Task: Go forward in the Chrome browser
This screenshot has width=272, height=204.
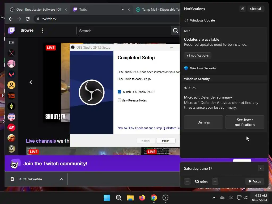Action: (x=19, y=19)
